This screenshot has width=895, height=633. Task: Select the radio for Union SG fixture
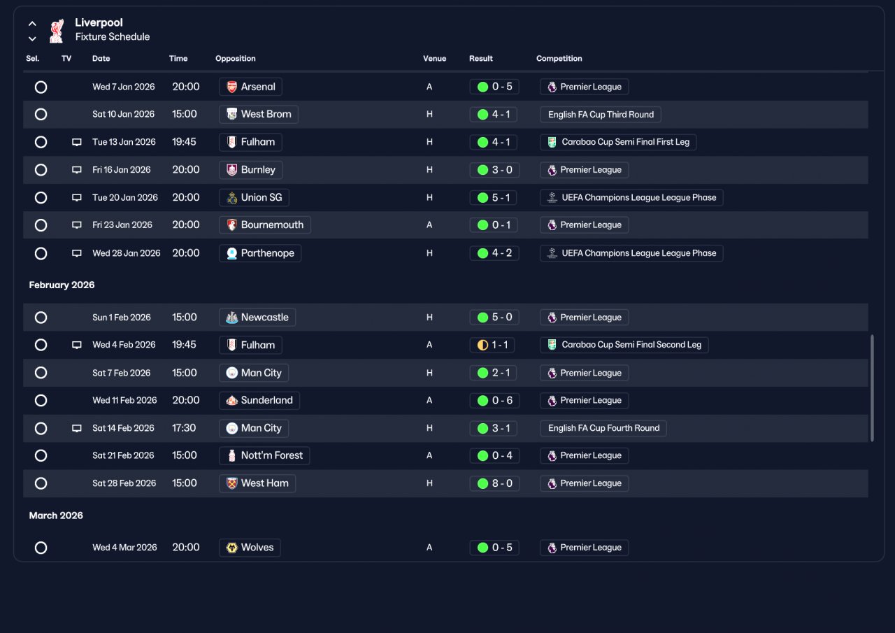41,198
